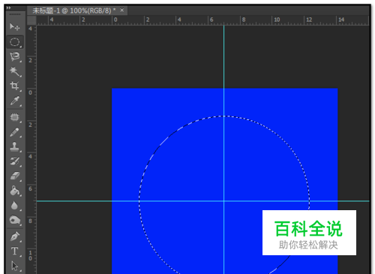Pick the Blur tool
375x274 pixels.
tap(14, 206)
